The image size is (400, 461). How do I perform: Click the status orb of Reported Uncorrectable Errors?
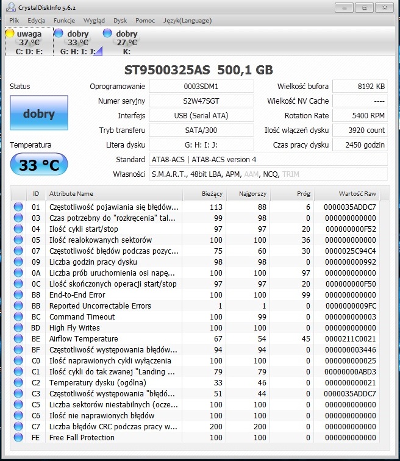(x=18, y=306)
